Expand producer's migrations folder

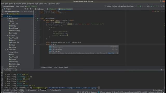8,52
